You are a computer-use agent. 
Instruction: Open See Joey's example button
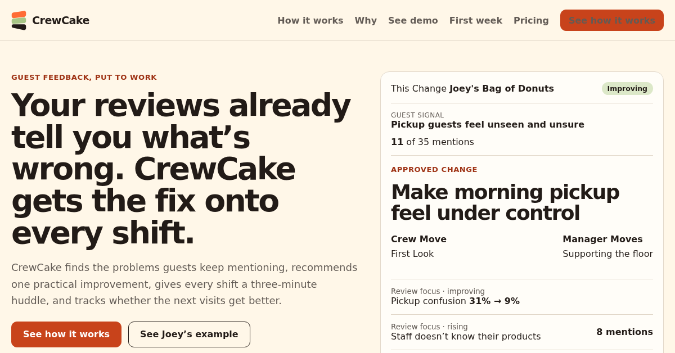[x=189, y=334]
